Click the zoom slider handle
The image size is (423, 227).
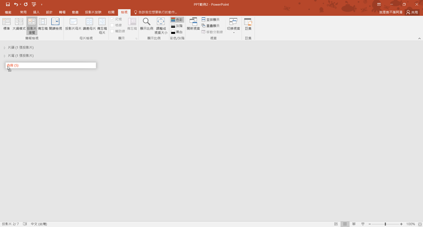[385, 224]
